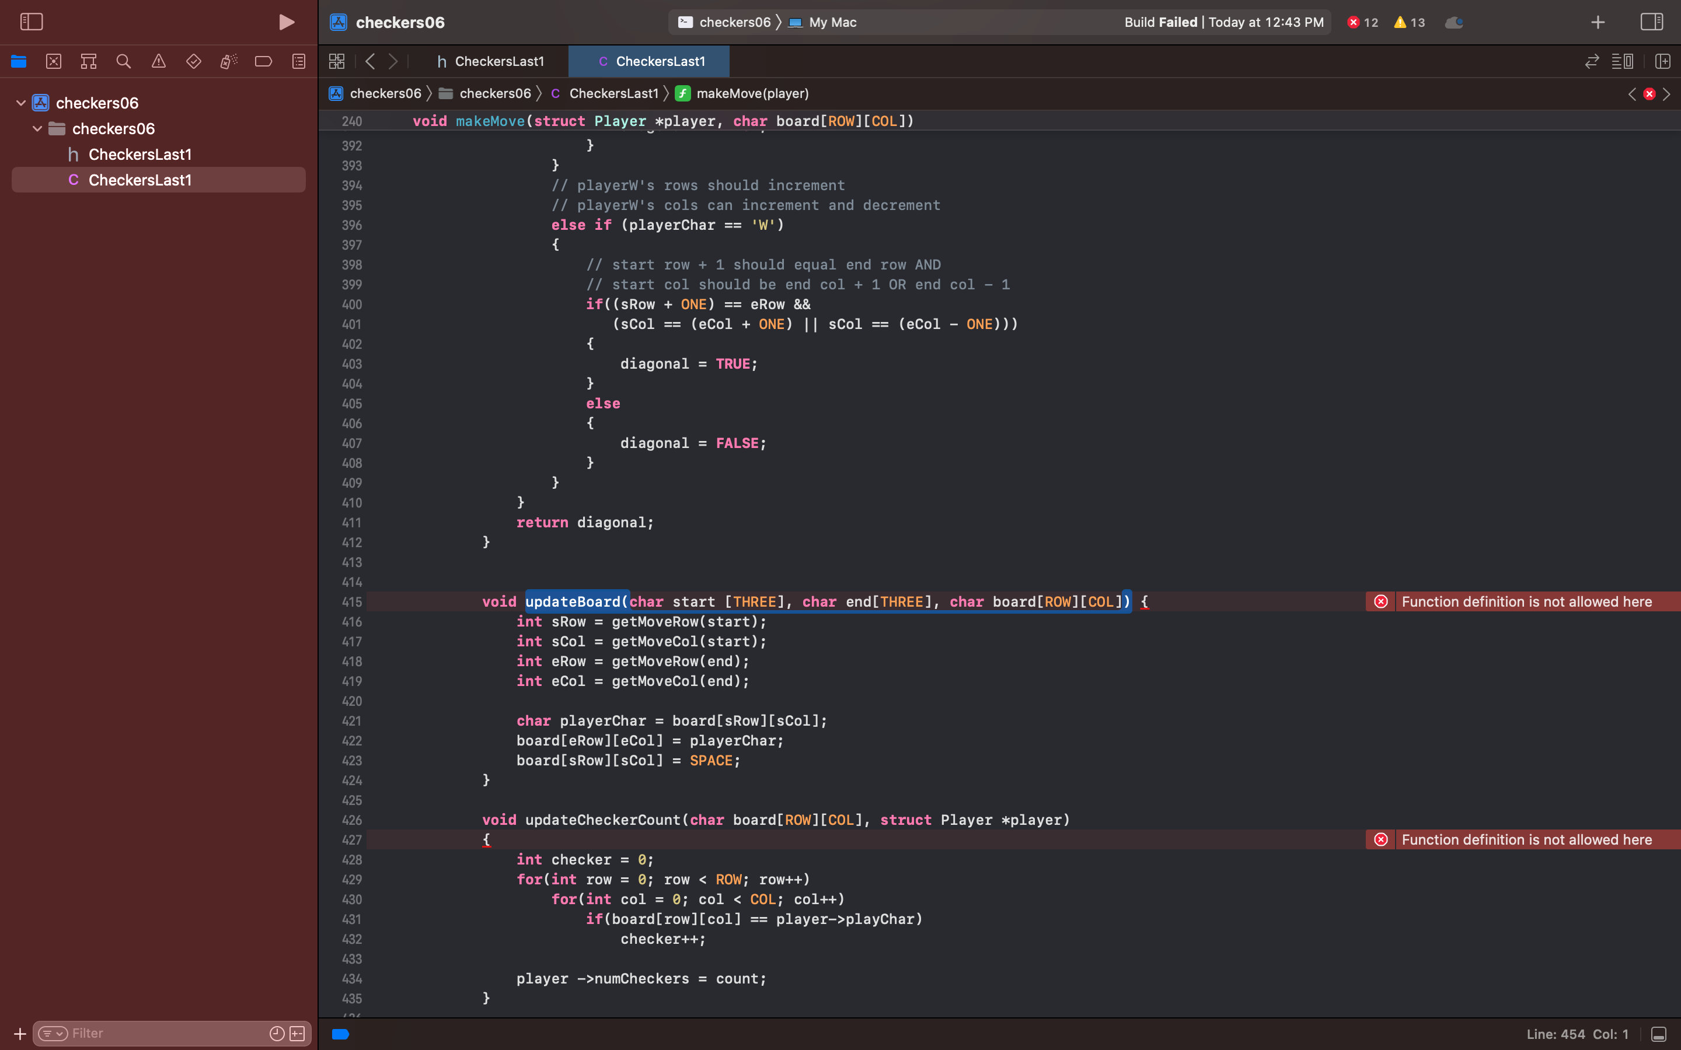Open the Breakpoint navigator tag icon
This screenshot has width=1681, height=1050.
(x=263, y=61)
